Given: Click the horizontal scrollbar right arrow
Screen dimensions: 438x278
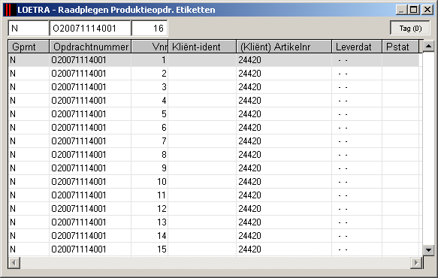Looking at the screenshot, I should pos(416,263).
